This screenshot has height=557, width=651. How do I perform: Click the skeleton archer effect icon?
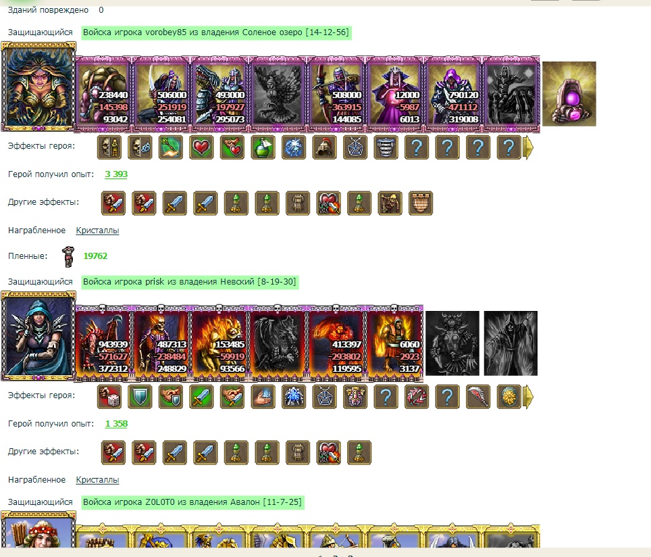390,203
